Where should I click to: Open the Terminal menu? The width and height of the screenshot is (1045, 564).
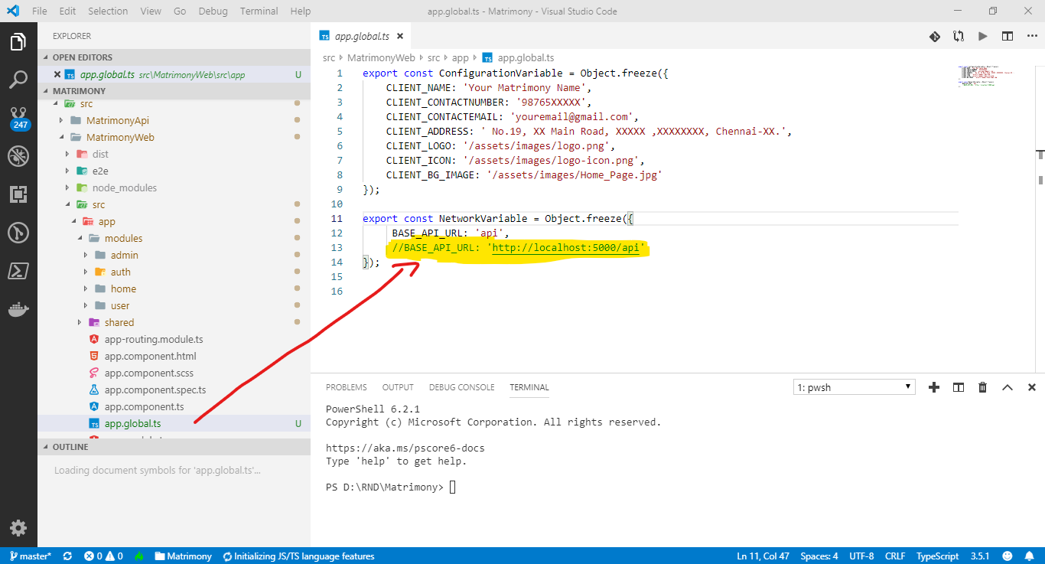pos(259,11)
